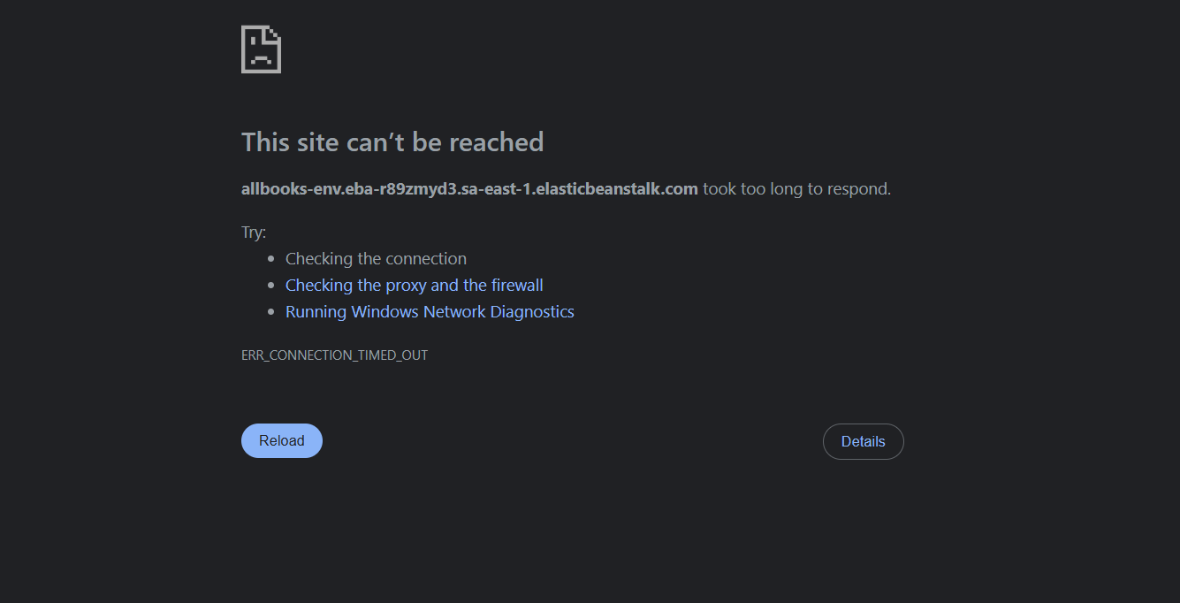Click the word 'respond' in the timeout message

(860, 188)
